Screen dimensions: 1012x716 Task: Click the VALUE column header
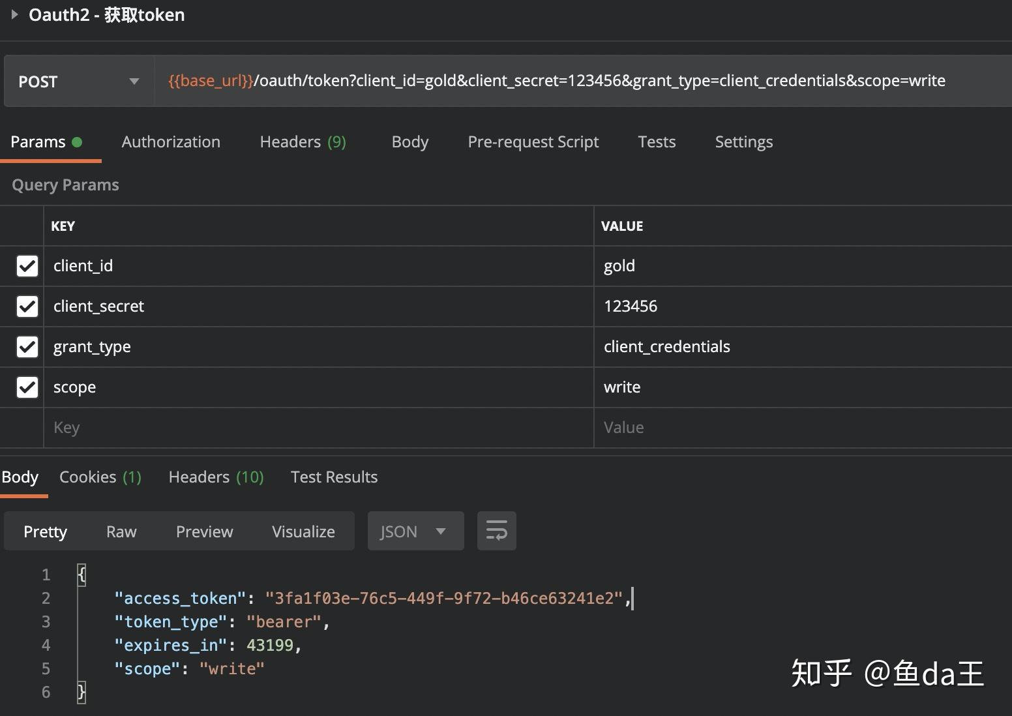click(622, 226)
